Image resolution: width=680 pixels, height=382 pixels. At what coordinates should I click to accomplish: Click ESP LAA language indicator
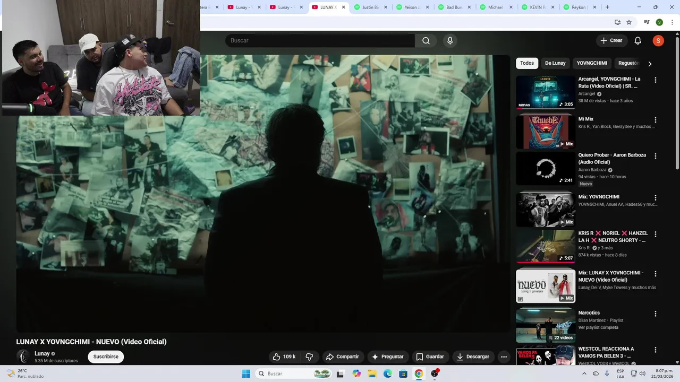[620, 374]
